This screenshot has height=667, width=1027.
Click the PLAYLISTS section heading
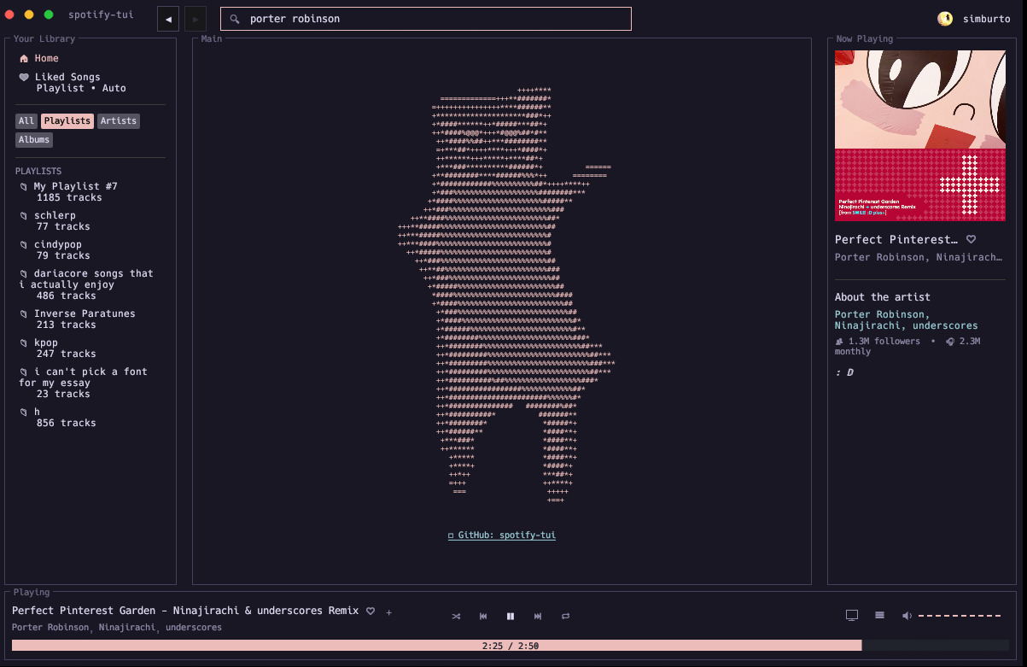[x=38, y=172]
